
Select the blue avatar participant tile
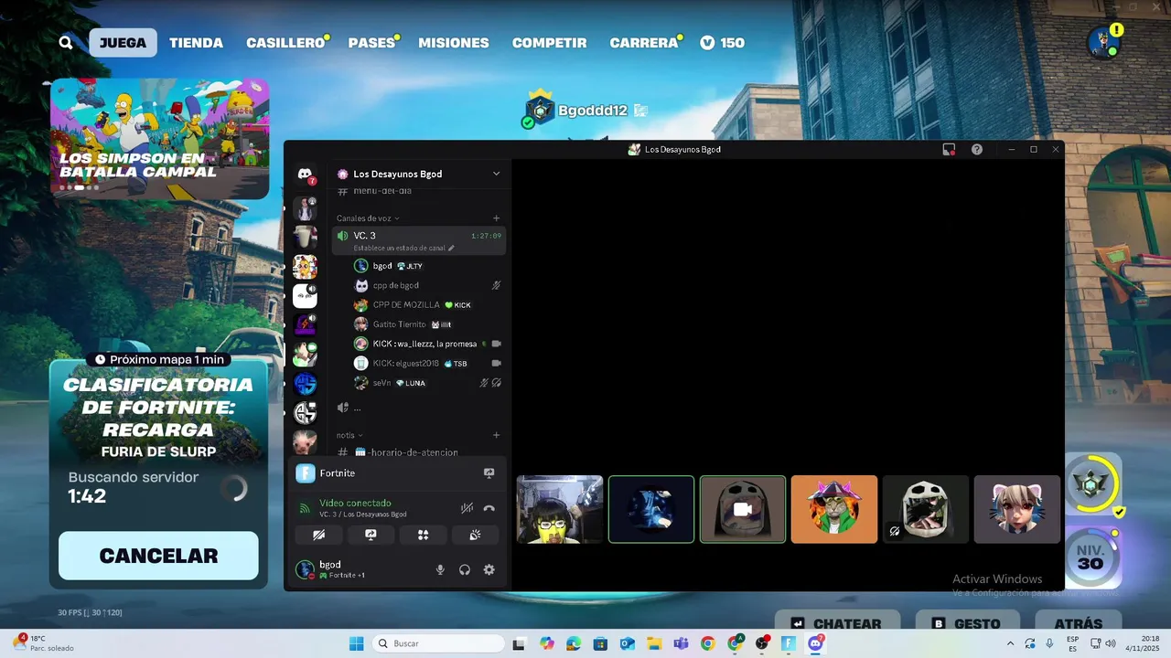[651, 509]
